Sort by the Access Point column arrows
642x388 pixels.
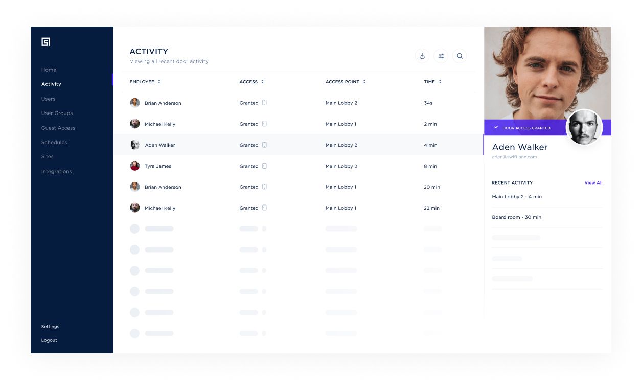pyautogui.click(x=364, y=82)
